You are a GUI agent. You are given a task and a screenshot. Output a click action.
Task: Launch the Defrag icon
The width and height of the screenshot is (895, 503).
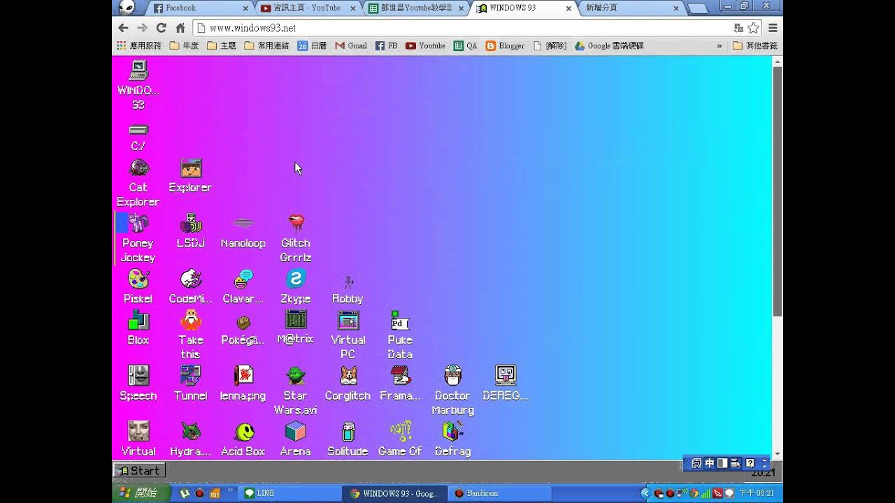pyautogui.click(x=453, y=432)
